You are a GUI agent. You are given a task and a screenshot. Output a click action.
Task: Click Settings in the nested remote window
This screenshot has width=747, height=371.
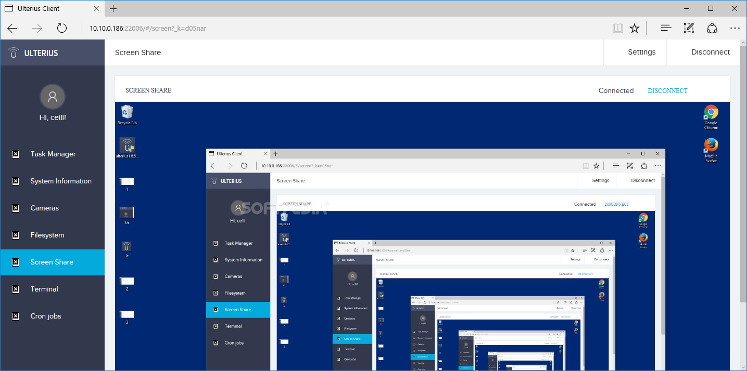tap(600, 181)
